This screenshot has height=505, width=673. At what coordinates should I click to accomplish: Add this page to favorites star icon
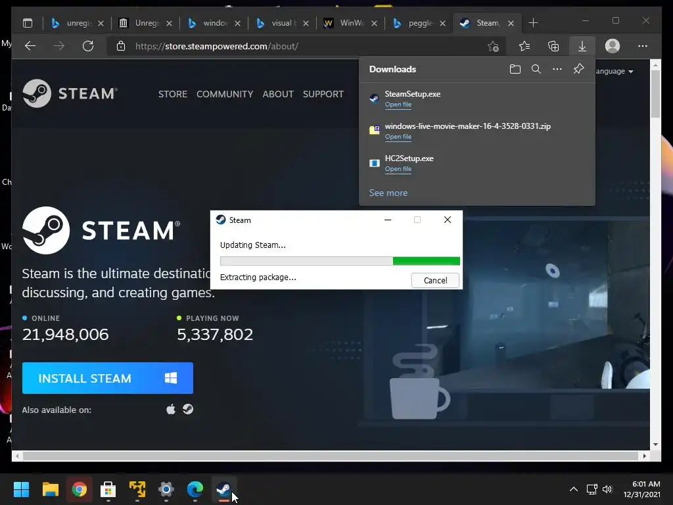tap(493, 46)
